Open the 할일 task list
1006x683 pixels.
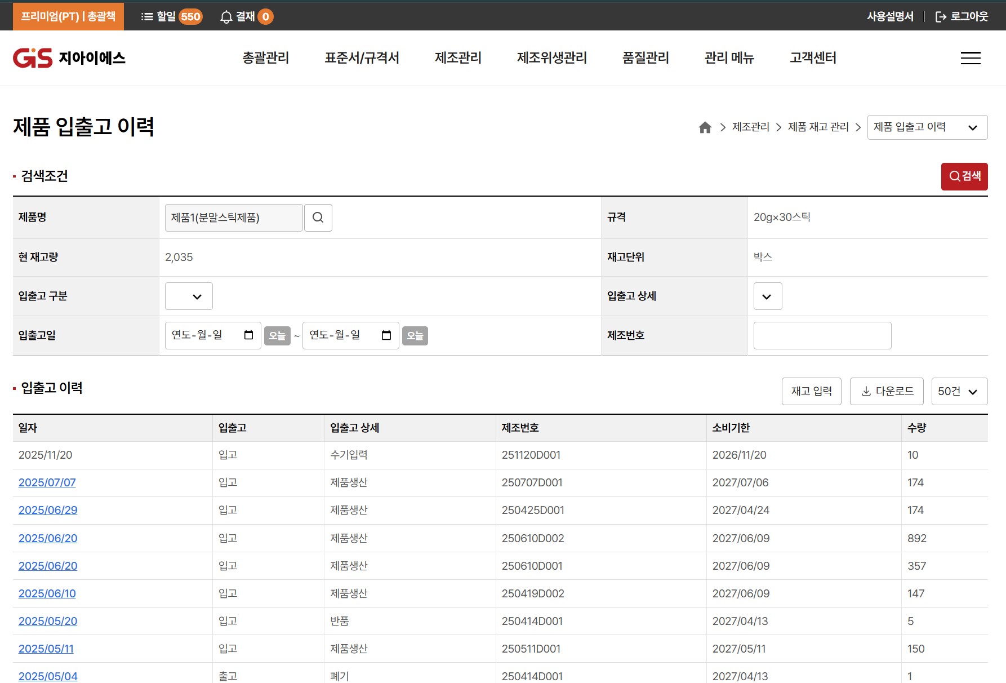[x=171, y=16]
